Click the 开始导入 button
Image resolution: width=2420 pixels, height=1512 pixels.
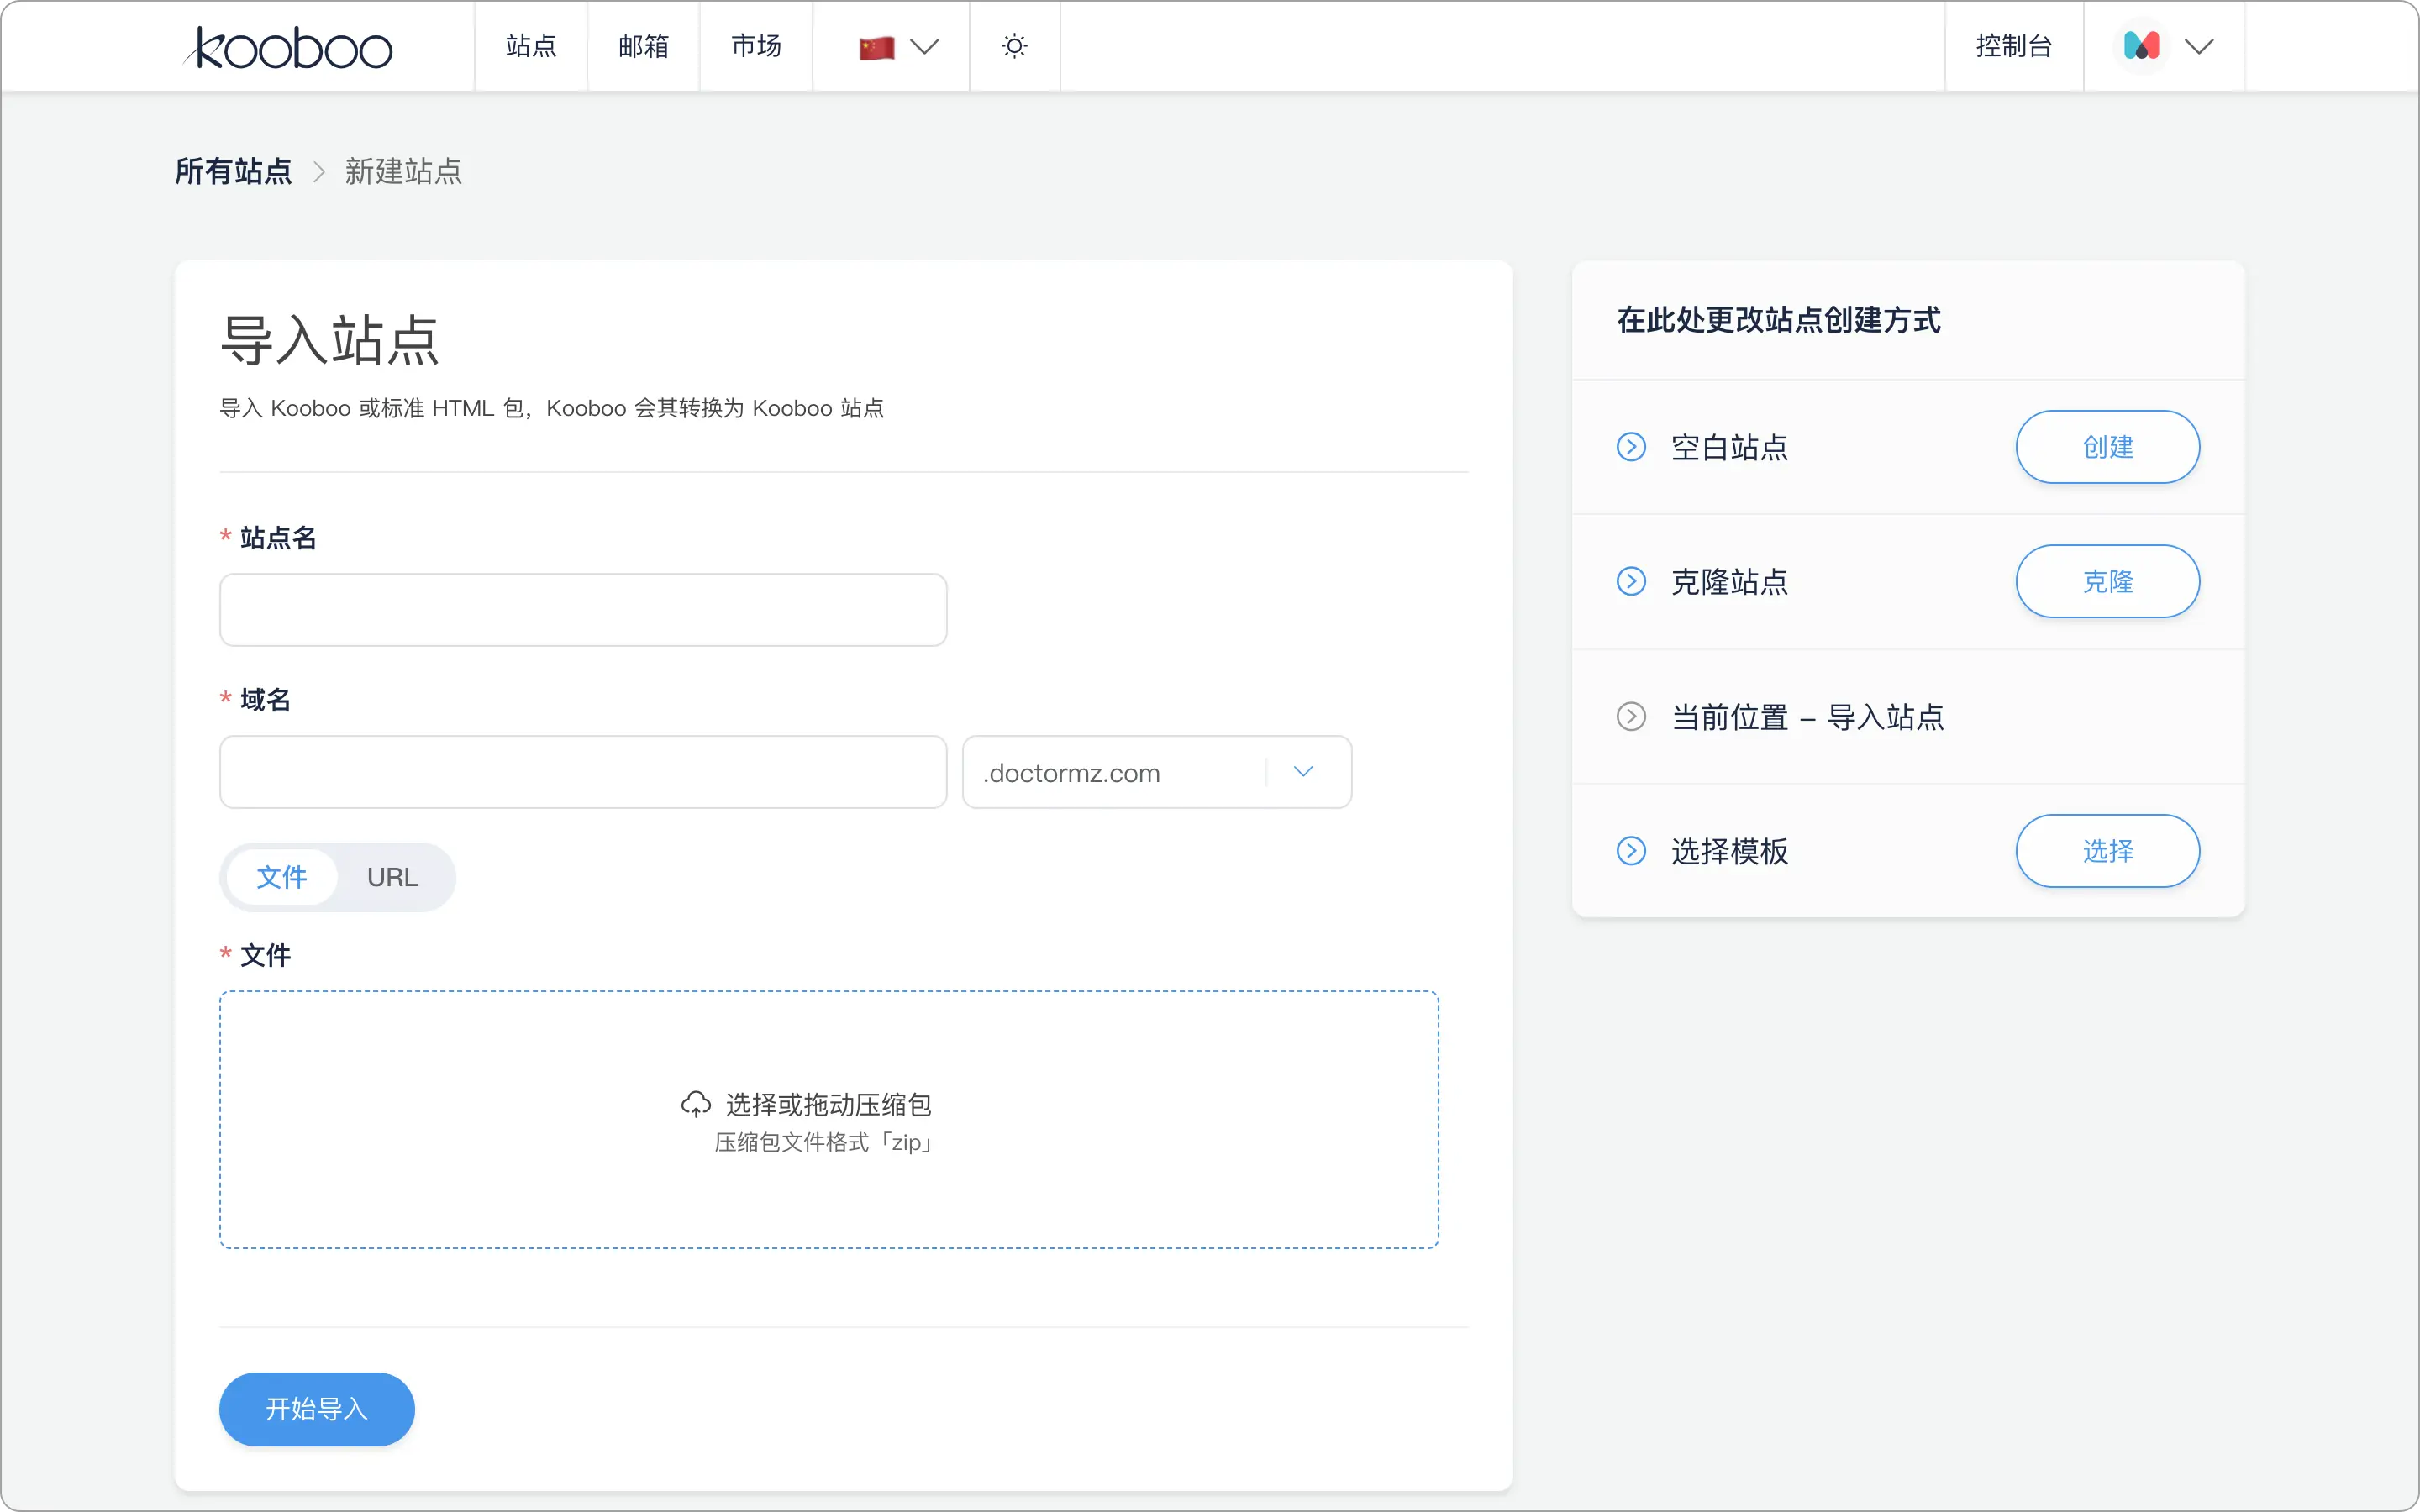(316, 1409)
